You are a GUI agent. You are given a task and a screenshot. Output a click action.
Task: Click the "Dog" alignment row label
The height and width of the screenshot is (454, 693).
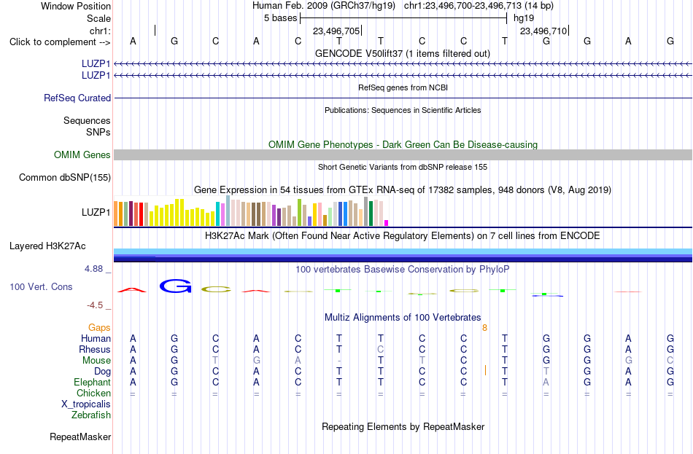point(102,372)
